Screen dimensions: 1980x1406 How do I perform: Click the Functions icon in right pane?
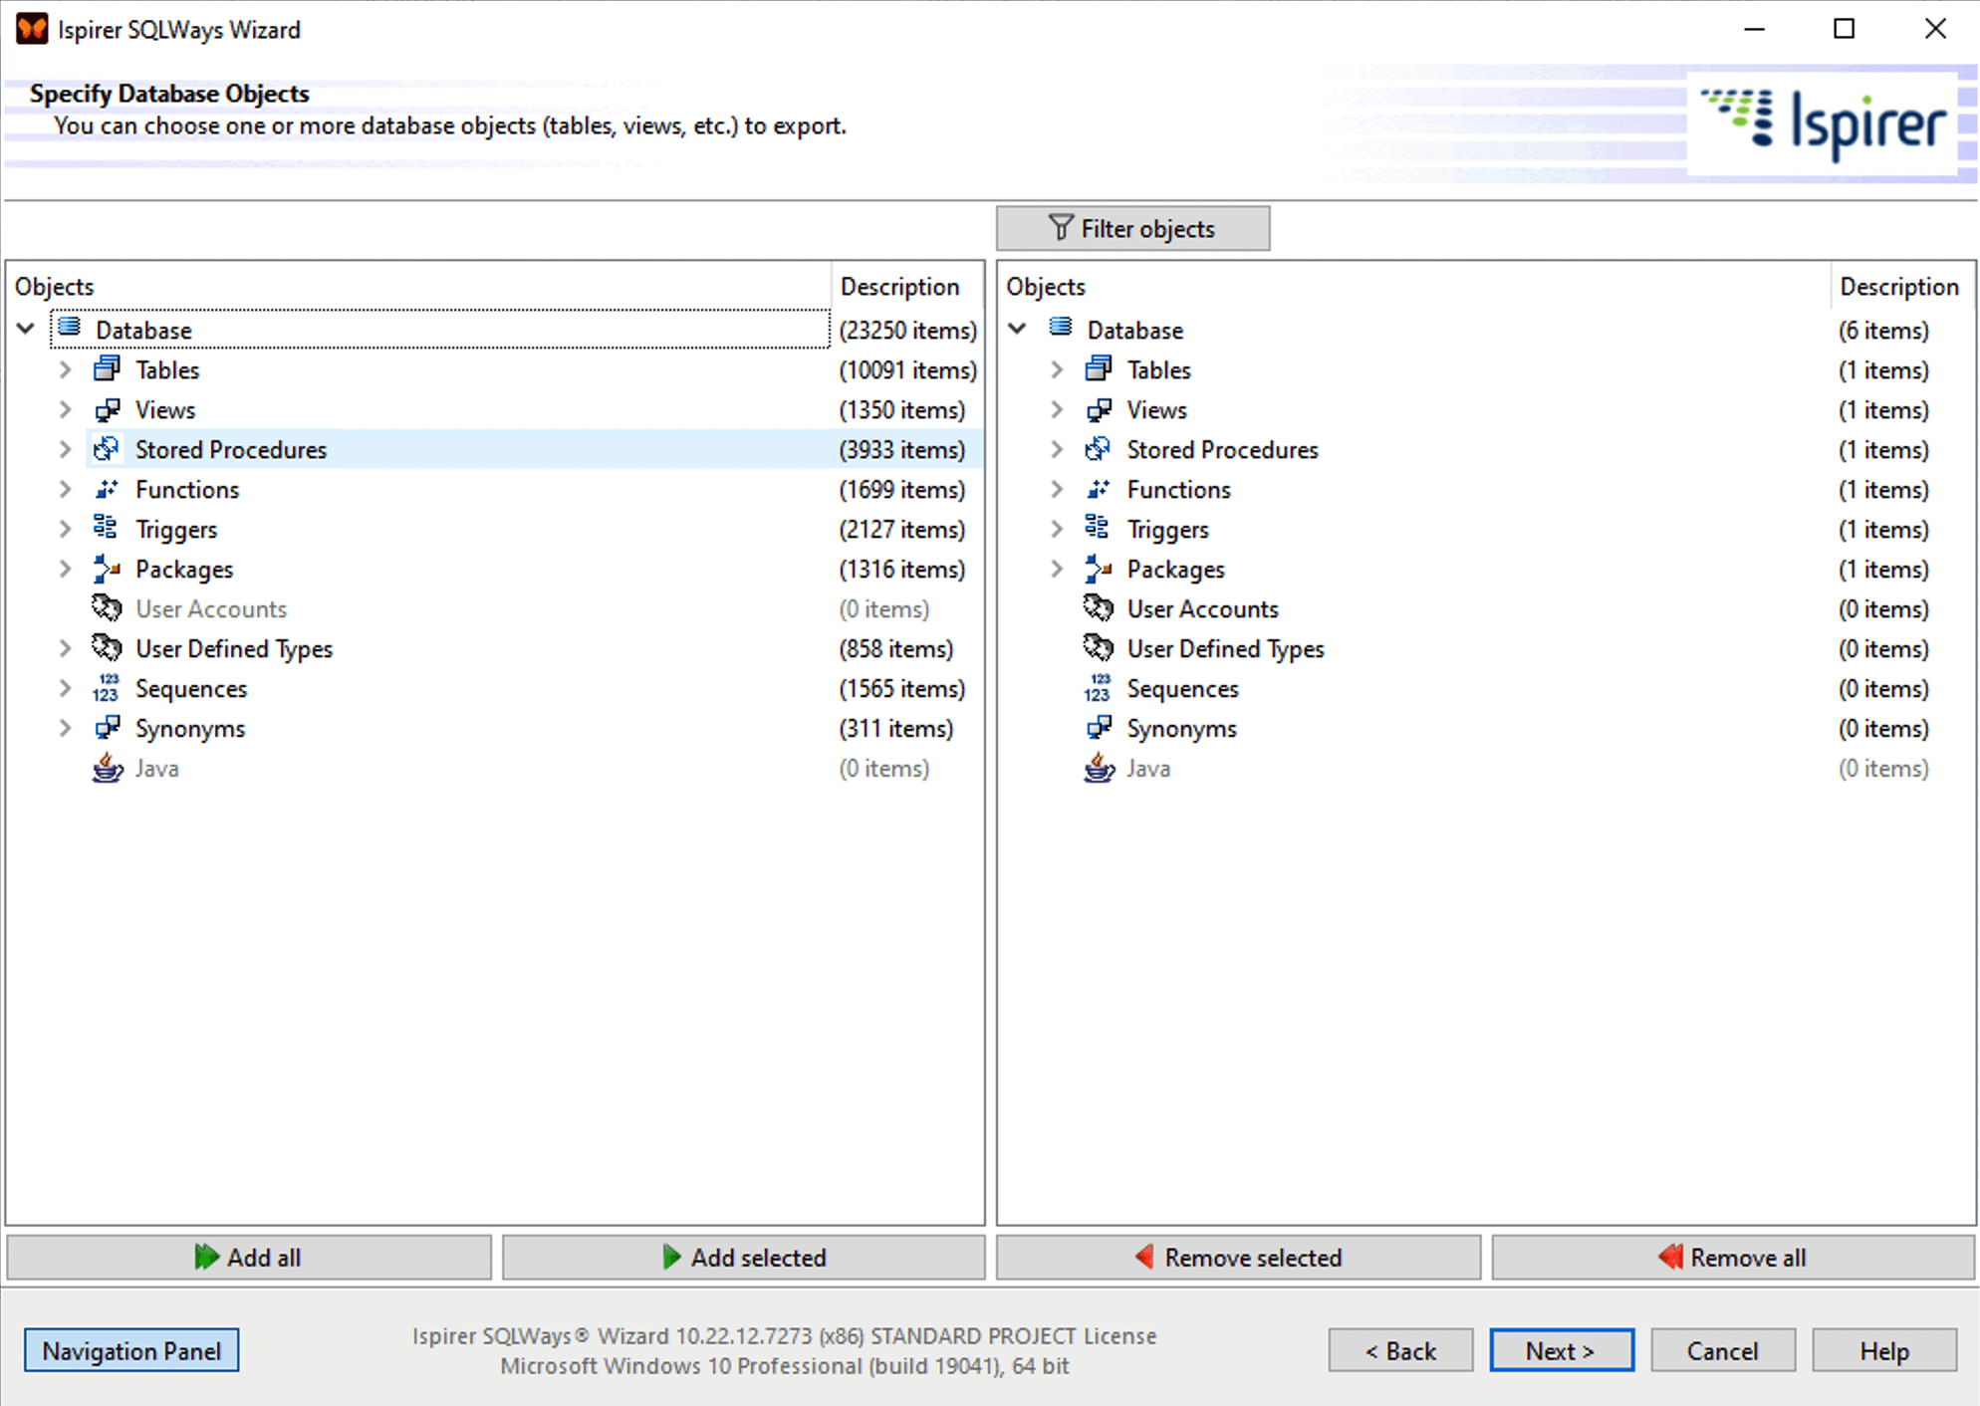[1099, 489]
